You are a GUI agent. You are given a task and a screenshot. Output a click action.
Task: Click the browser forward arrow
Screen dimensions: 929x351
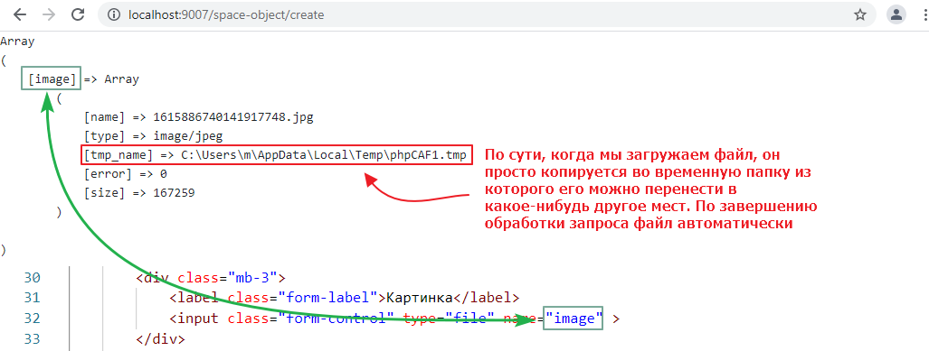[x=49, y=14]
